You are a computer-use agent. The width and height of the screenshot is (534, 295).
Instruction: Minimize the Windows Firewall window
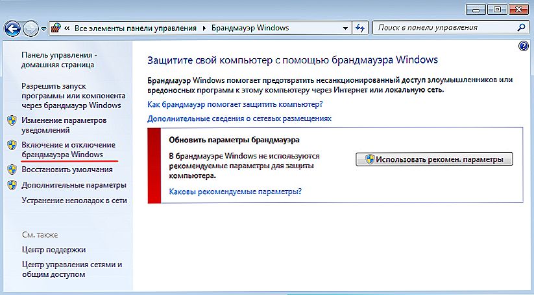476,10
